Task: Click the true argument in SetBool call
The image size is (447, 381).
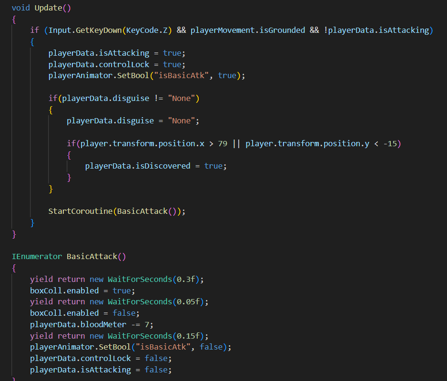Action: pos(227,76)
